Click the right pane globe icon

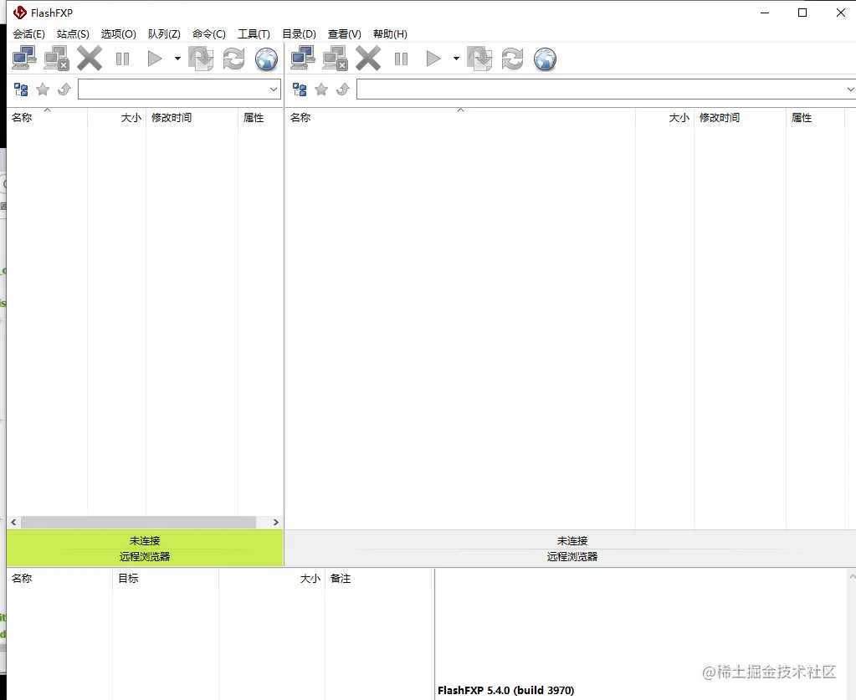click(545, 59)
